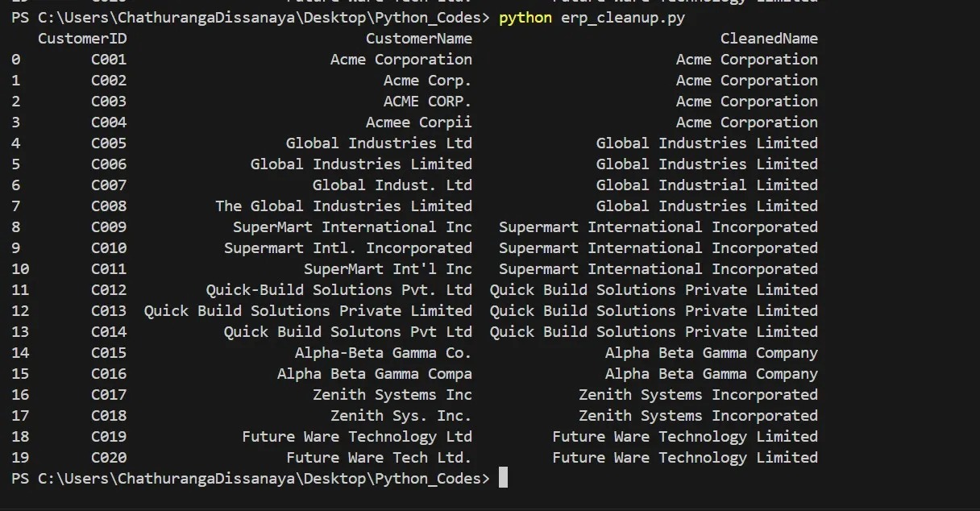This screenshot has height=511, width=980.
Task: Click the CustomerName column header
Action: point(419,39)
